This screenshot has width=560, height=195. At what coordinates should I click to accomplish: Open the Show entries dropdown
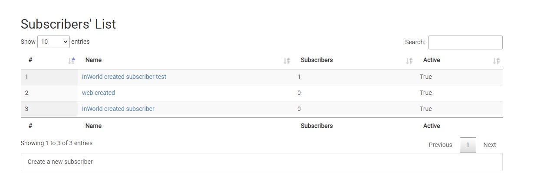pyautogui.click(x=53, y=42)
